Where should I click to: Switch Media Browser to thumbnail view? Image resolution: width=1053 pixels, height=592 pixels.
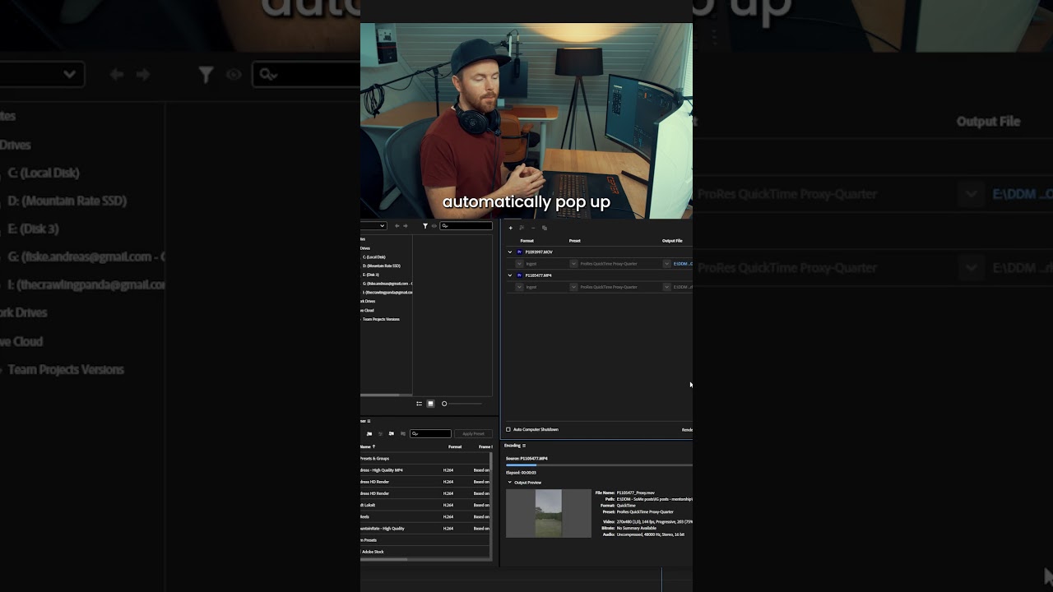[430, 404]
